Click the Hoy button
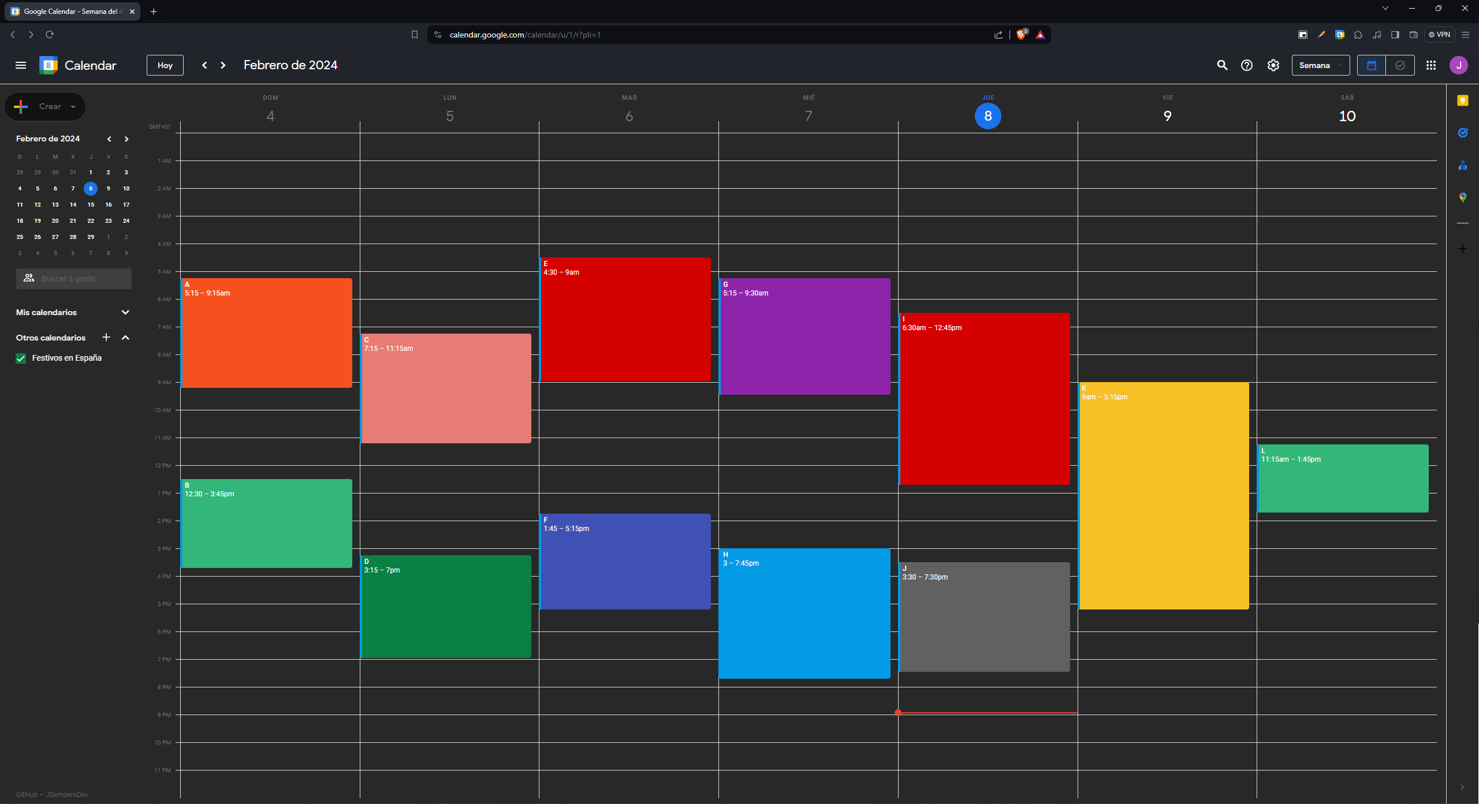Viewport: 1479px width, 804px height. tap(165, 65)
